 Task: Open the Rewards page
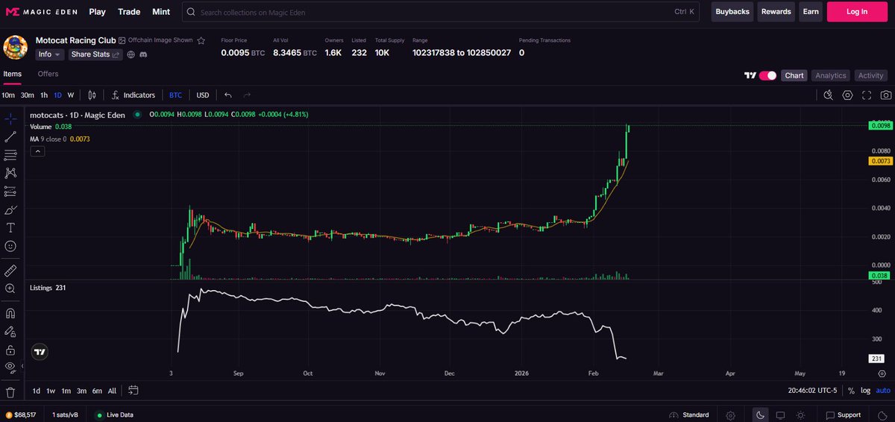pos(776,12)
